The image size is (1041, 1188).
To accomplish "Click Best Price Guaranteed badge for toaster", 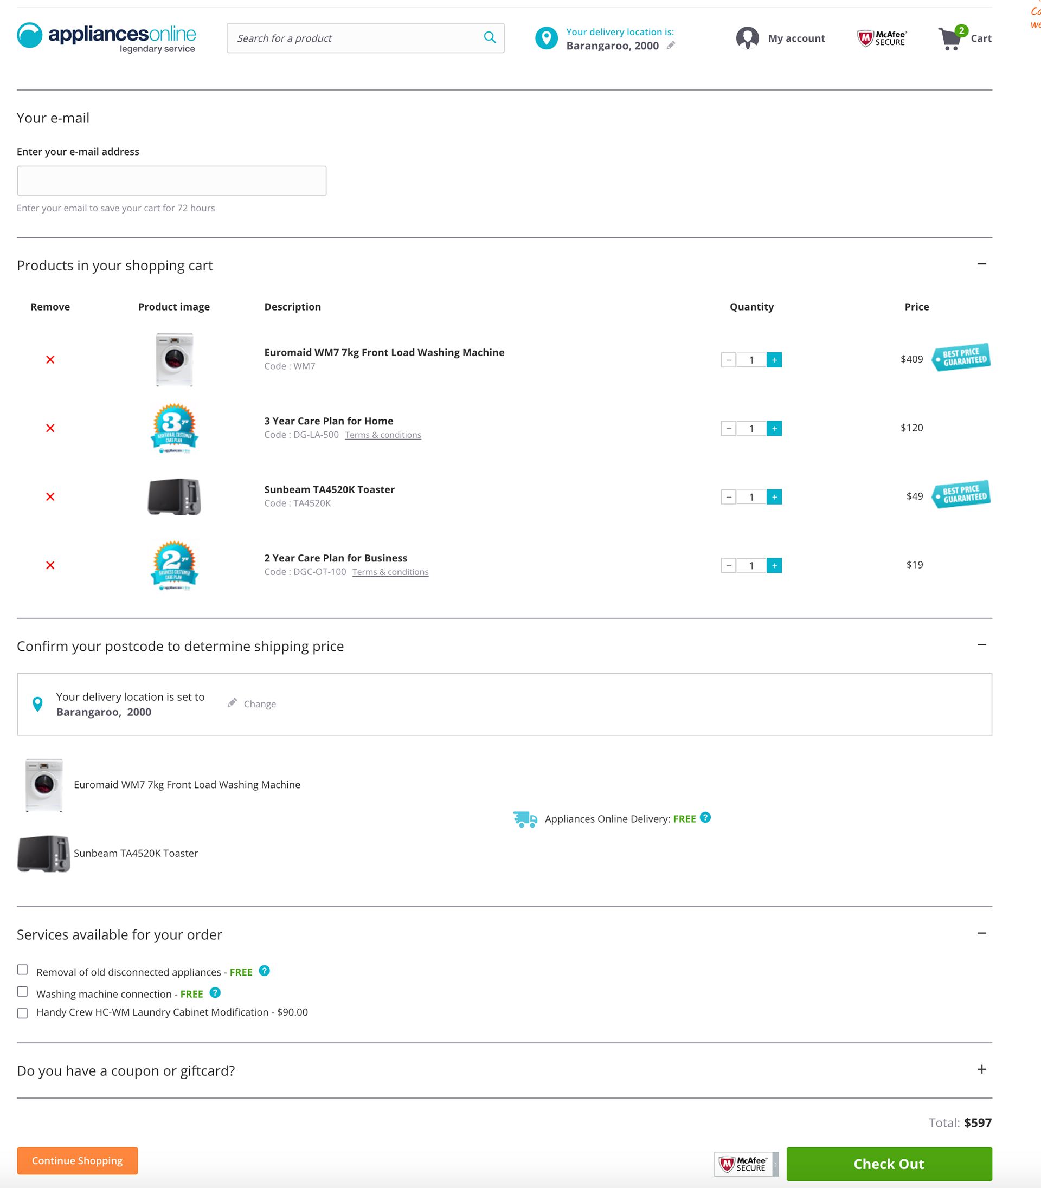I will (961, 494).
